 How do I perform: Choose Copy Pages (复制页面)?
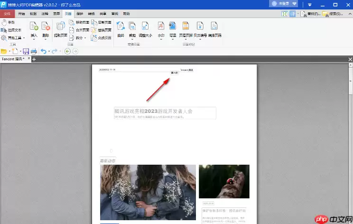pos(102,22)
